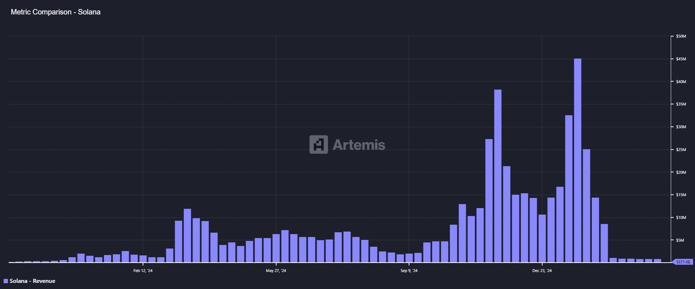Image resolution: width=695 pixels, height=289 pixels.
Task: Click the Feb 12, '24 x-axis label
Action: [x=143, y=271]
